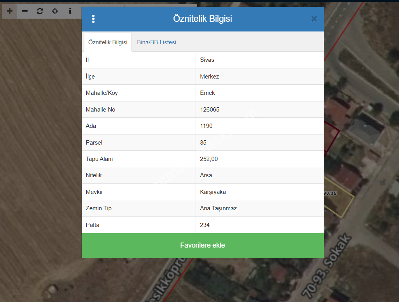The width and height of the screenshot is (399, 302).
Task: Open the three-dot menu in dialog header
Action: 93,19
